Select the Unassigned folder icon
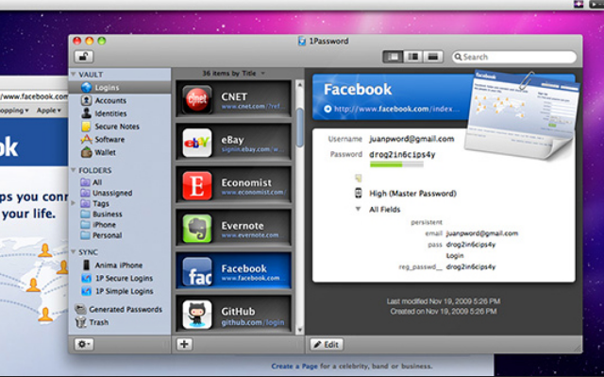604x377 pixels. 85,193
